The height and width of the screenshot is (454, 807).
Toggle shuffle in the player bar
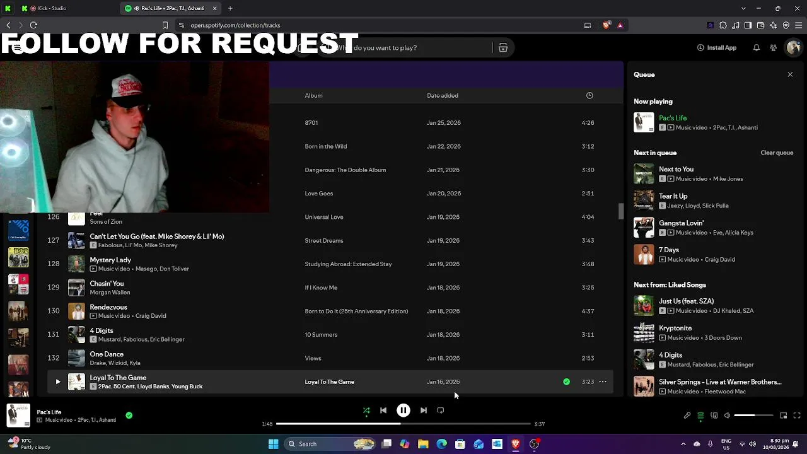pyautogui.click(x=366, y=410)
